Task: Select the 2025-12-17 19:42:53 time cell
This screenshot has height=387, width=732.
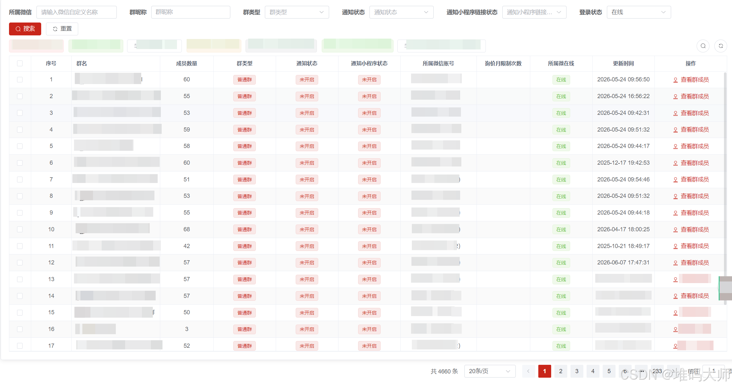Action: (x=624, y=163)
